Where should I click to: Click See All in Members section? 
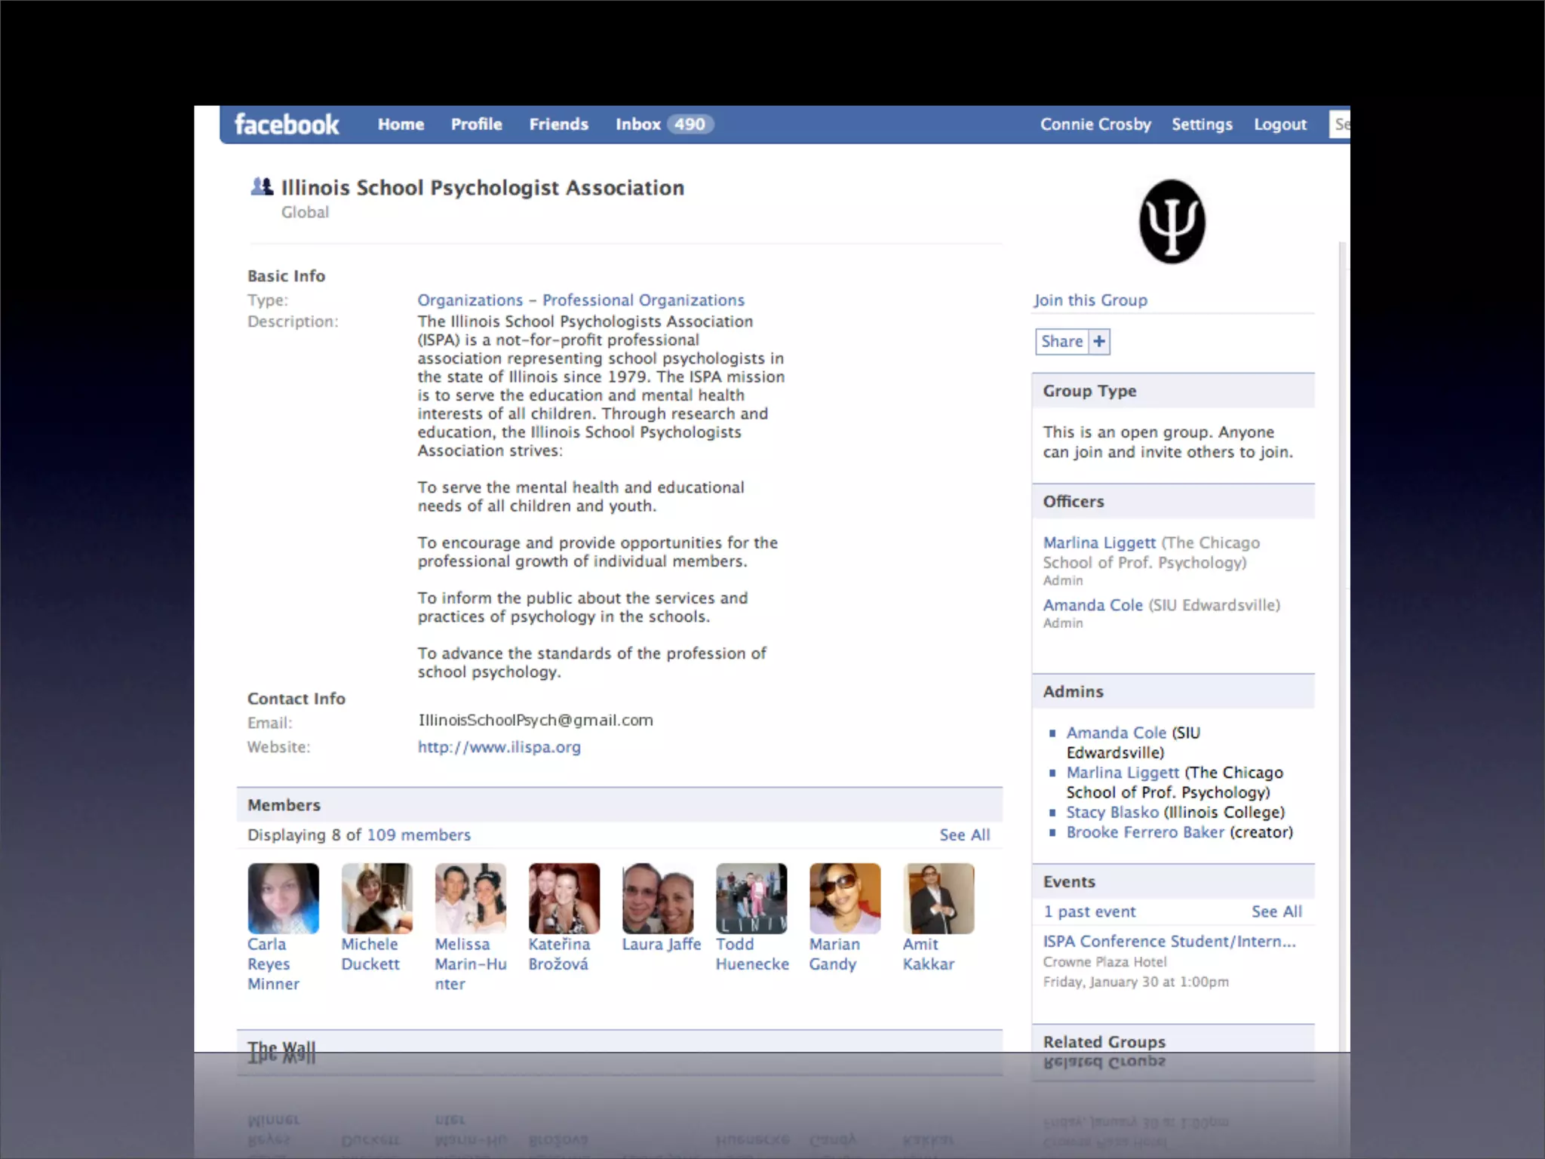[x=964, y=835]
